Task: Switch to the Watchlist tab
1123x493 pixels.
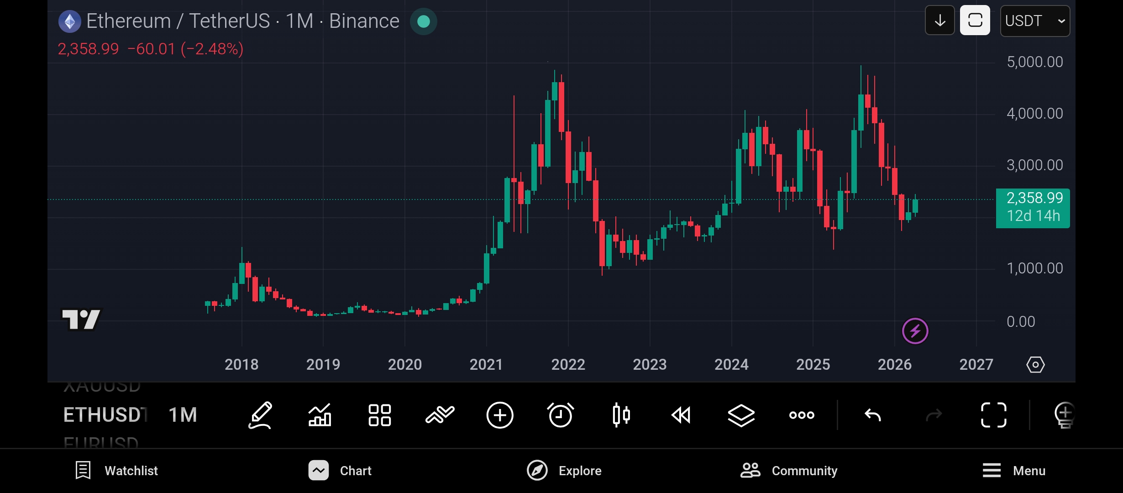Action: (x=116, y=471)
